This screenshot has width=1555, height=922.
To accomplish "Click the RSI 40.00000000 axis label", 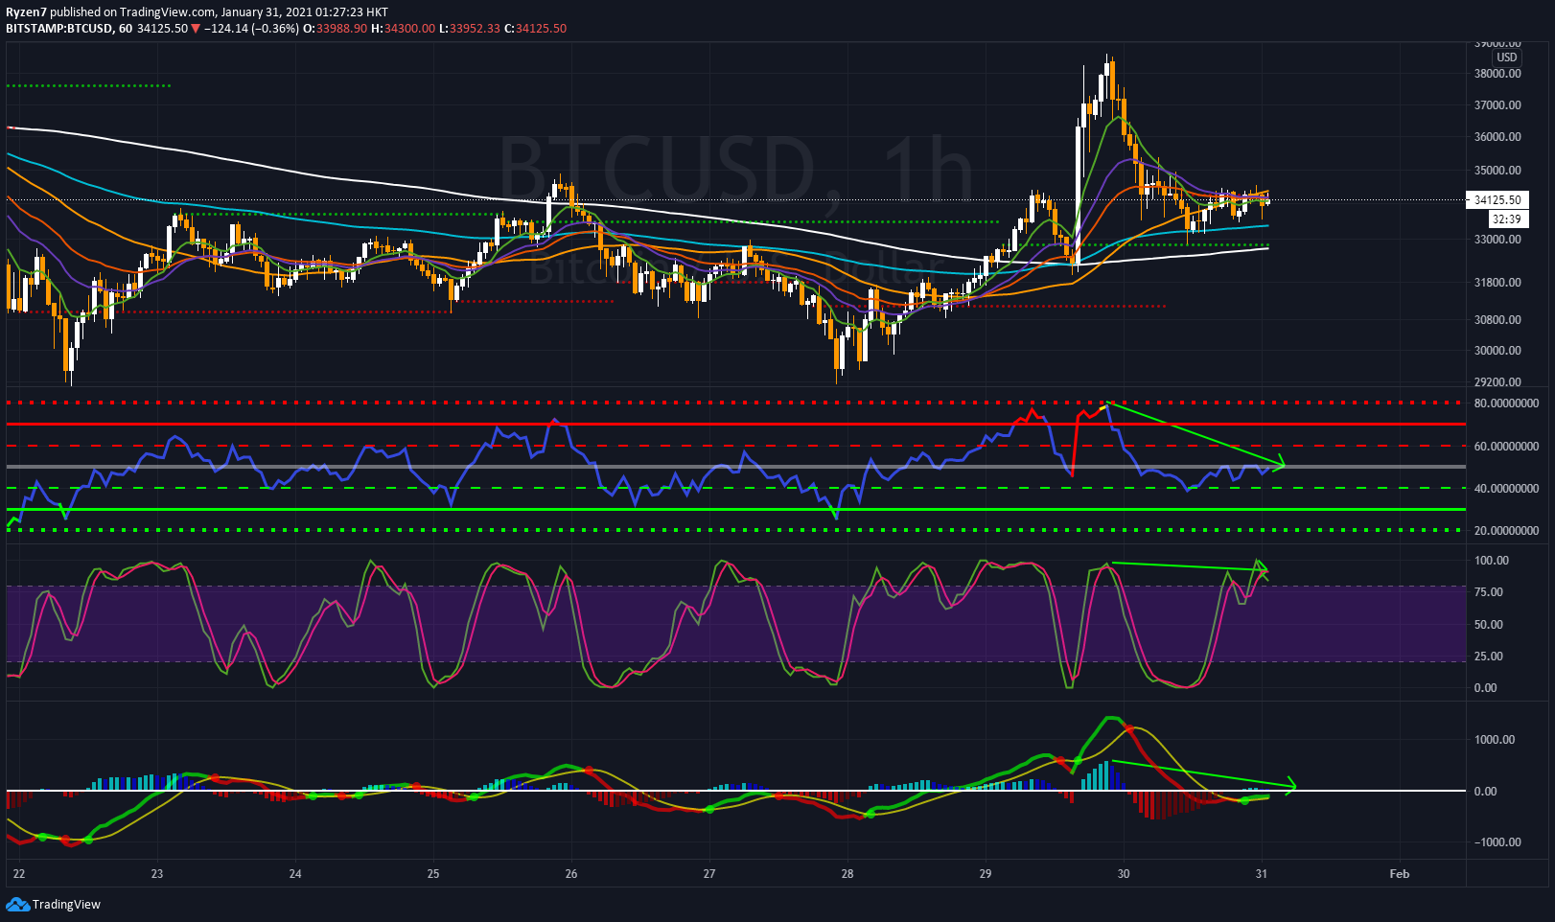I will [x=1506, y=489].
